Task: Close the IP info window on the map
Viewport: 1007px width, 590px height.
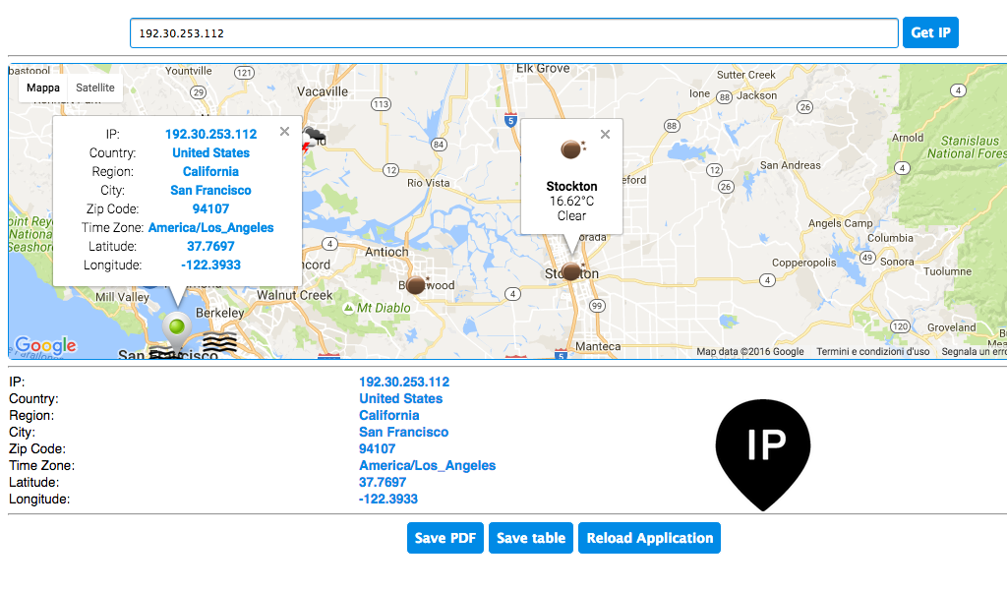Action: [284, 131]
